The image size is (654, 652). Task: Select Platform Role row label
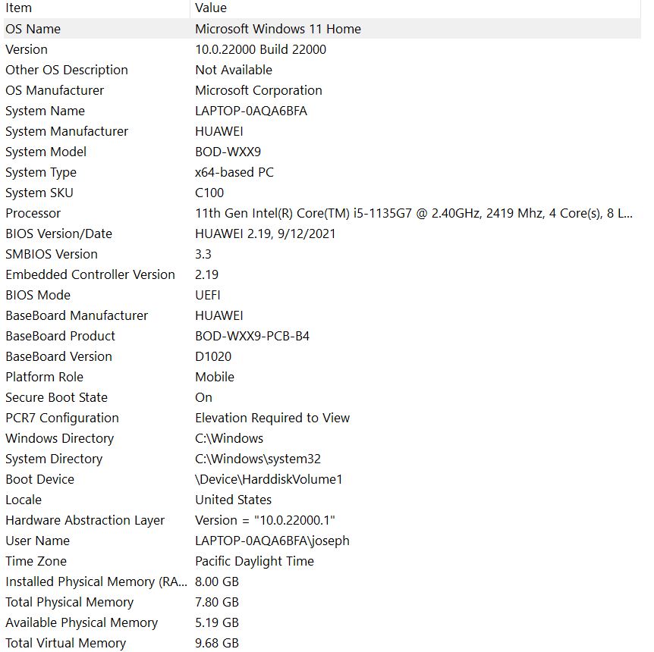click(x=44, y=377)
